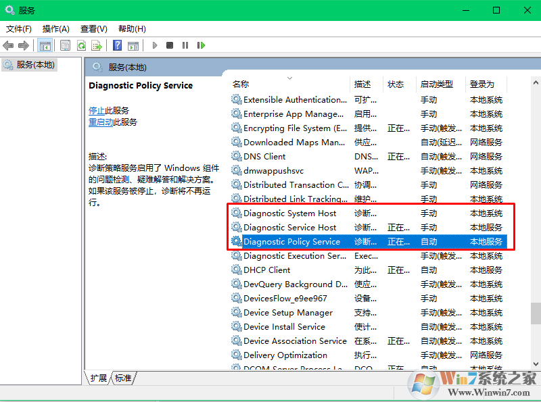Screen dimensions: 541x402
Task: Open the 文件(F) menu
Action: [x=19, y=29]
